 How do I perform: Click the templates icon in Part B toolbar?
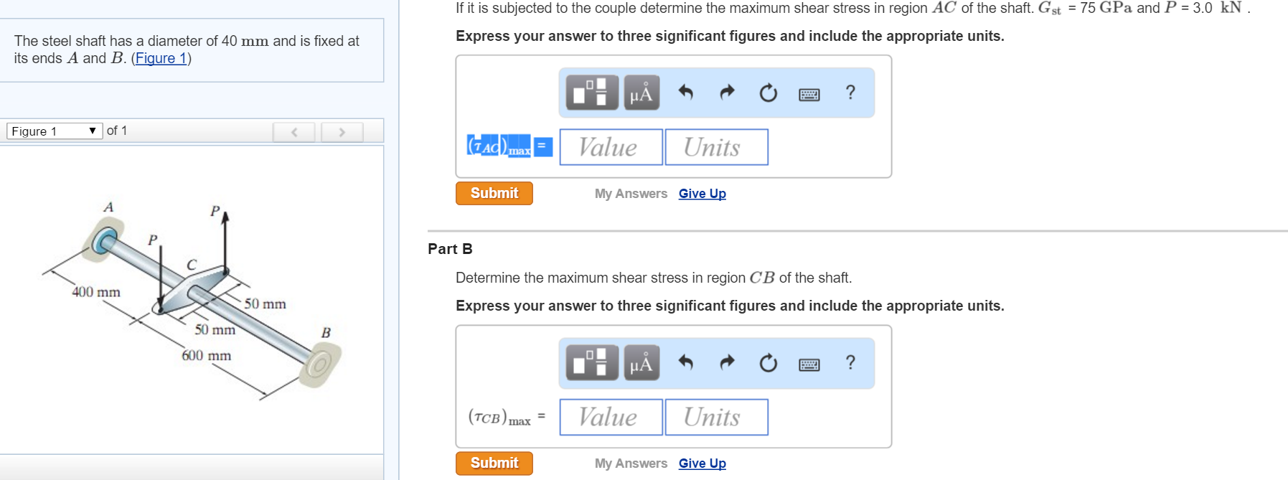click(592, 362)
